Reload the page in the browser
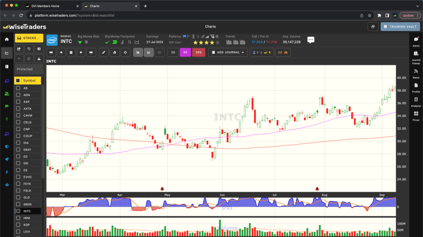The width and height of the screenshot is (423, 237). click(21, 15)
